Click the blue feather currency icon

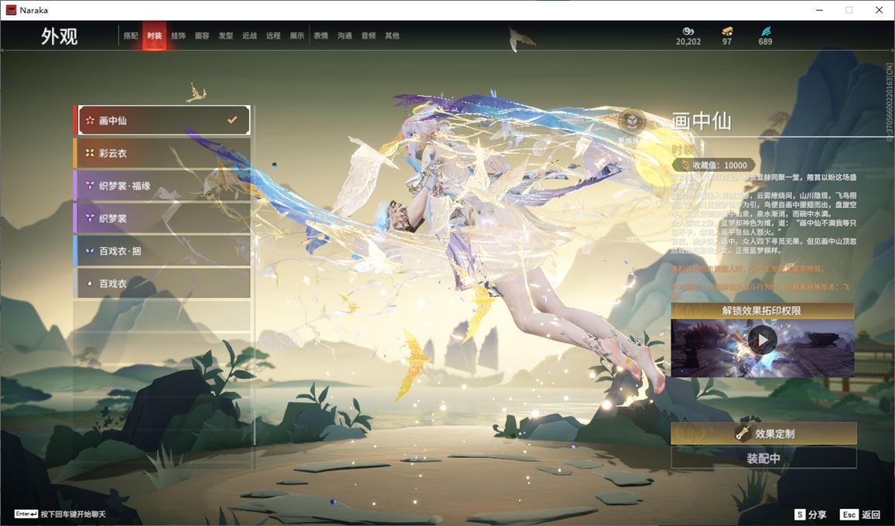[x=766, y=32]
